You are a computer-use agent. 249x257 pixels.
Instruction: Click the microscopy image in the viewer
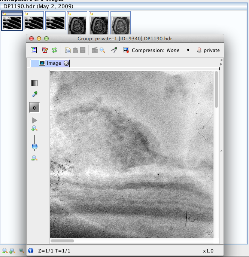132,154
